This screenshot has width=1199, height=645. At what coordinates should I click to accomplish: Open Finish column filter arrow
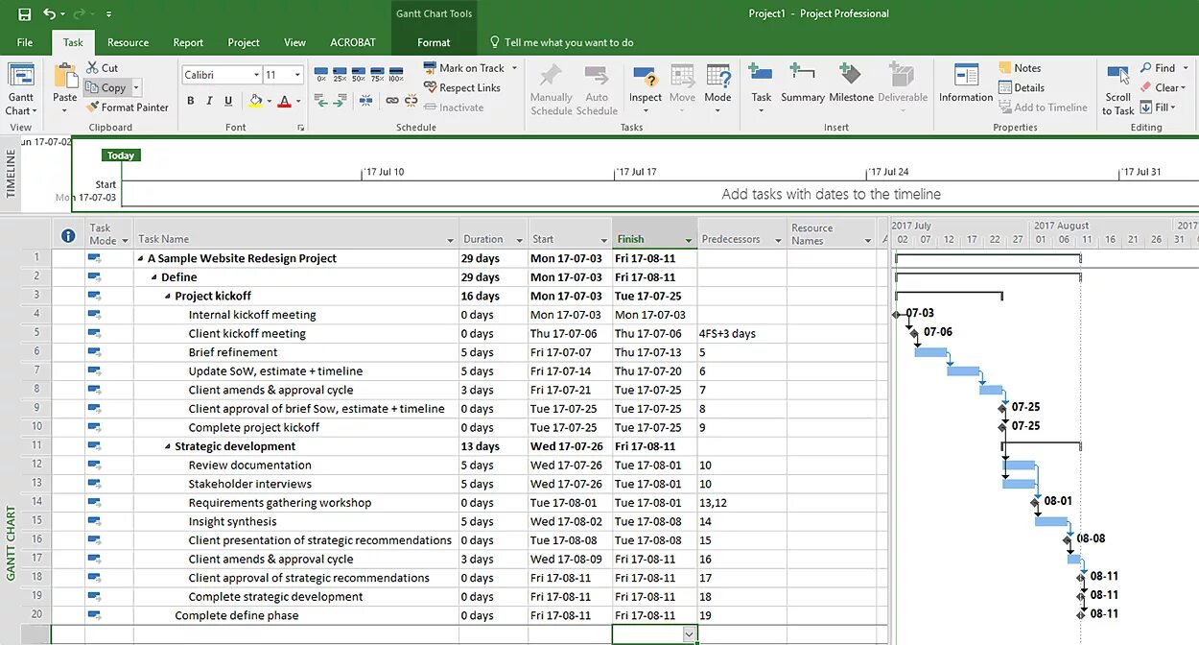point(689,240)
